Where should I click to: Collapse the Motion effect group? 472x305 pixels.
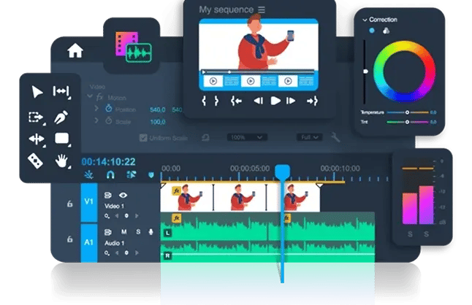(90, 96)
